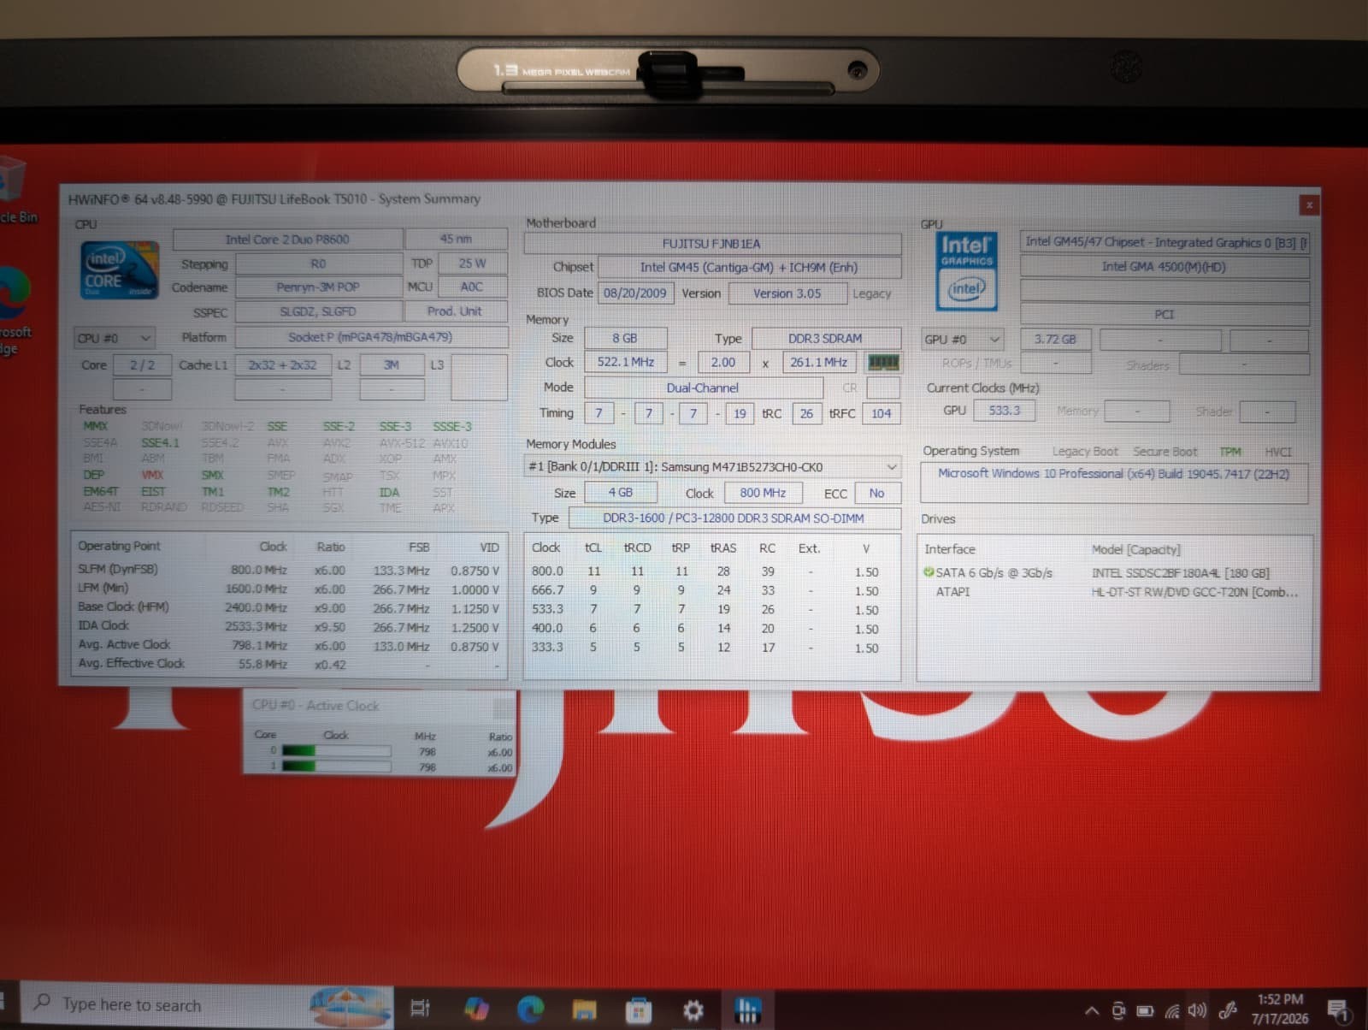The image size is (1368, 1030).
Task: Click the FUJITSU FJNB1EA motherboard field
Action: click(x=711, y=244)
